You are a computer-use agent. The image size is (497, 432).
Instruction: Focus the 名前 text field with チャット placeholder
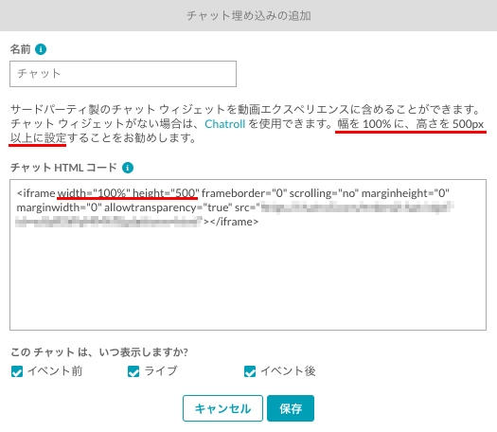123,74
